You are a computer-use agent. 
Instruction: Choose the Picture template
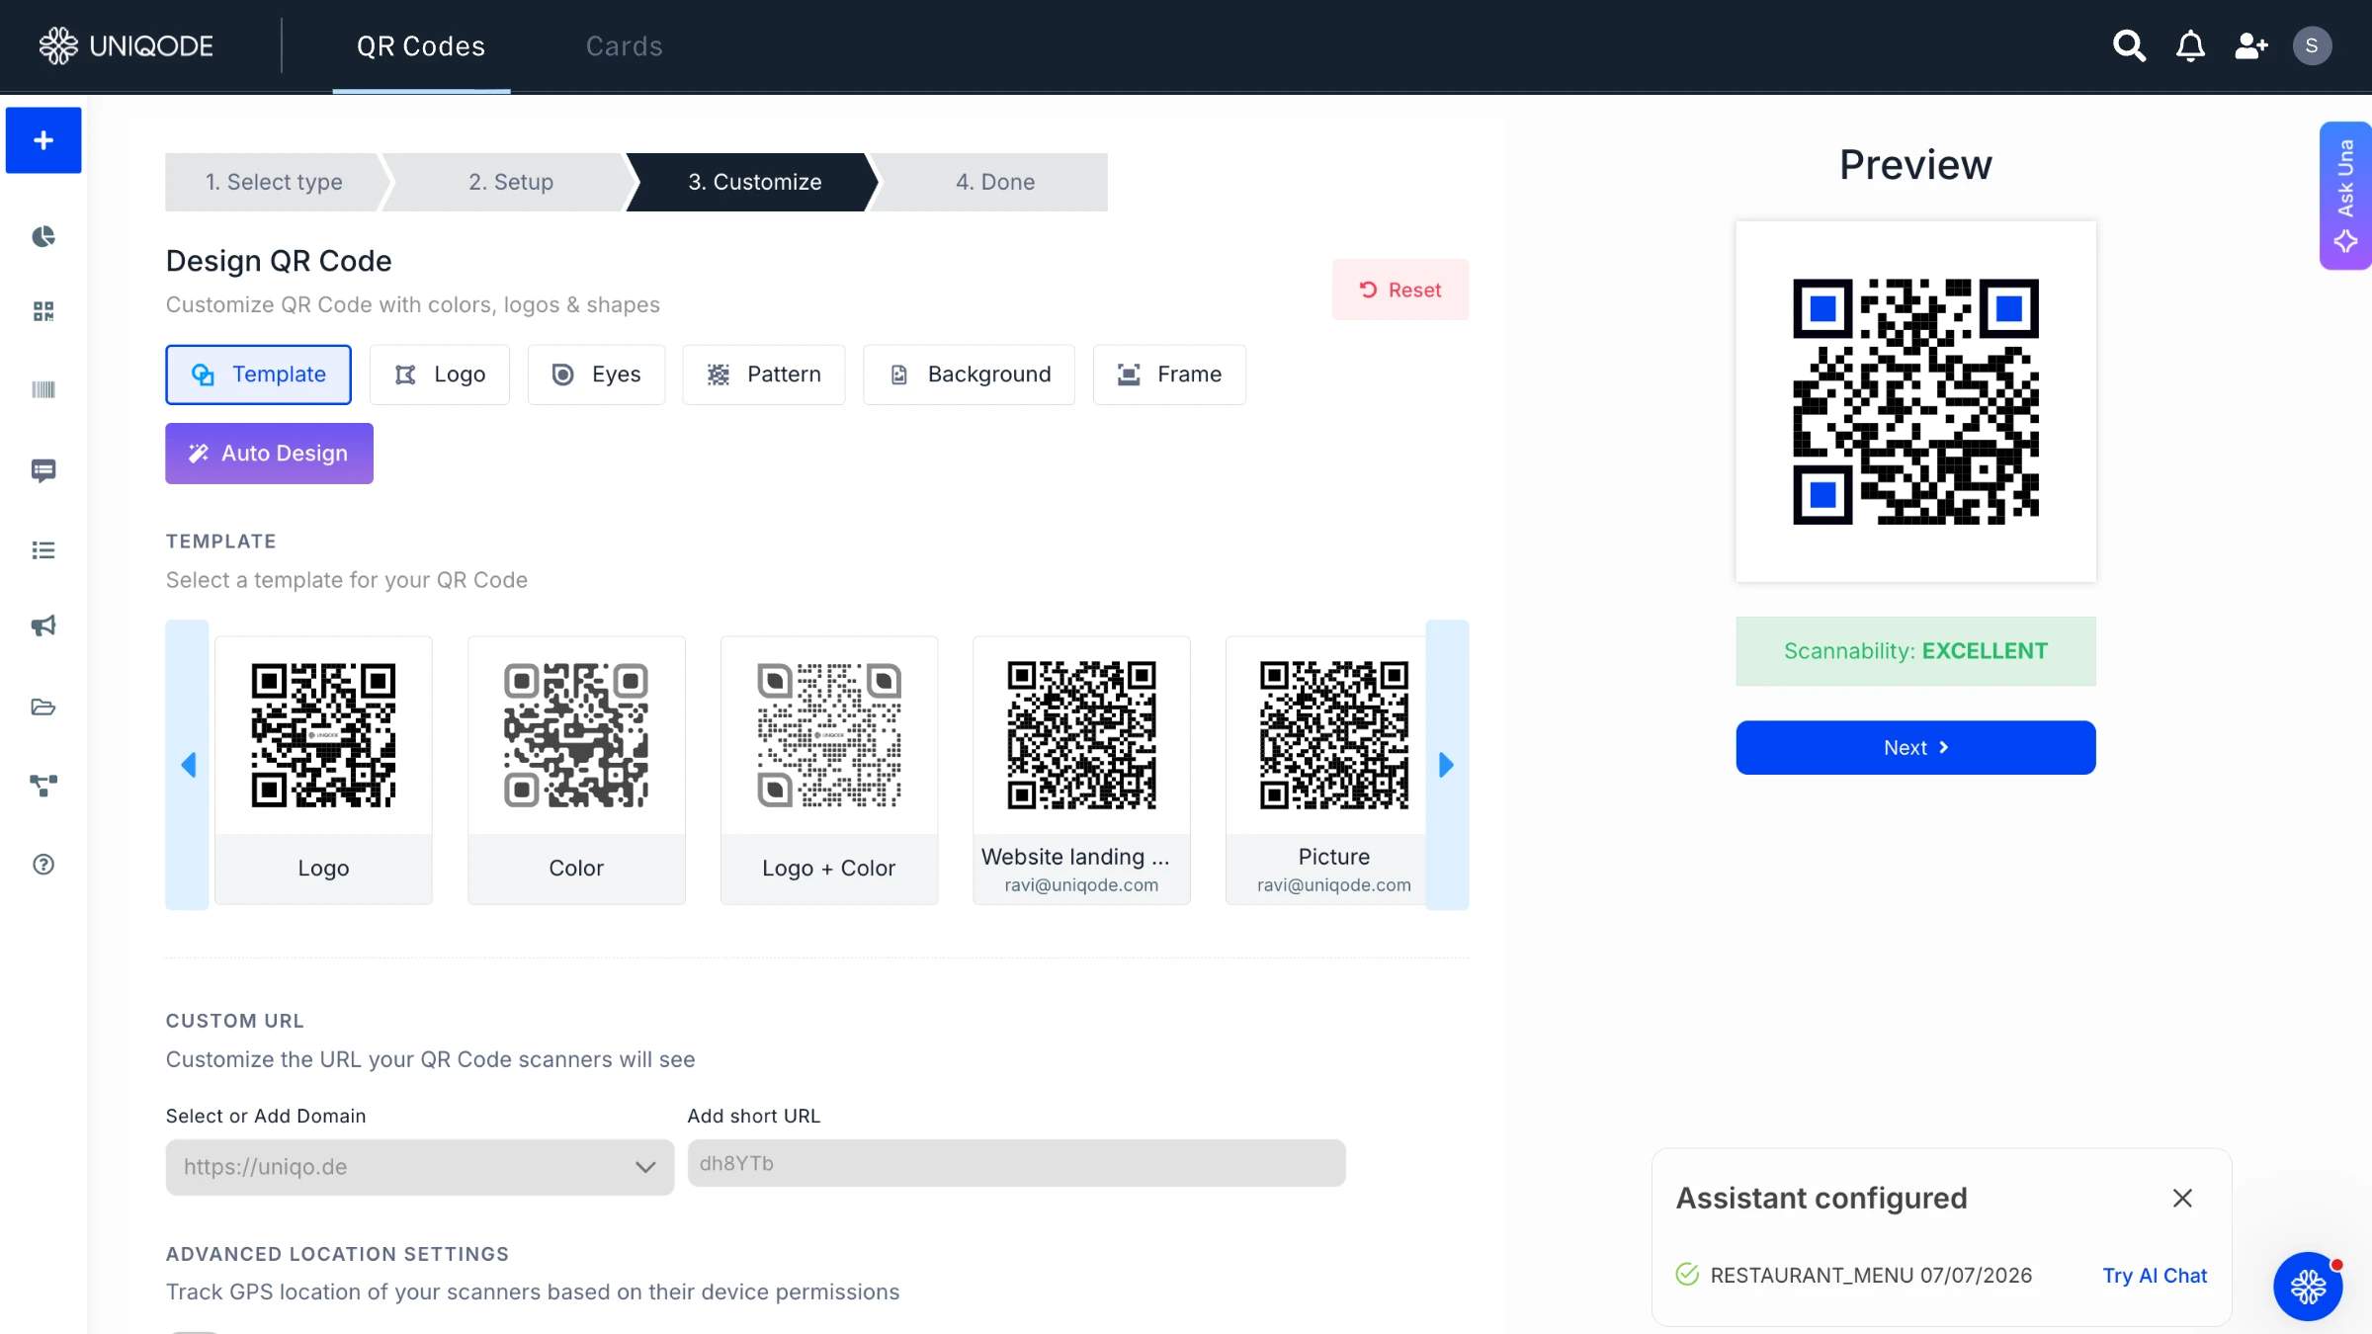pyautogui.click(x=1326, y=770)
